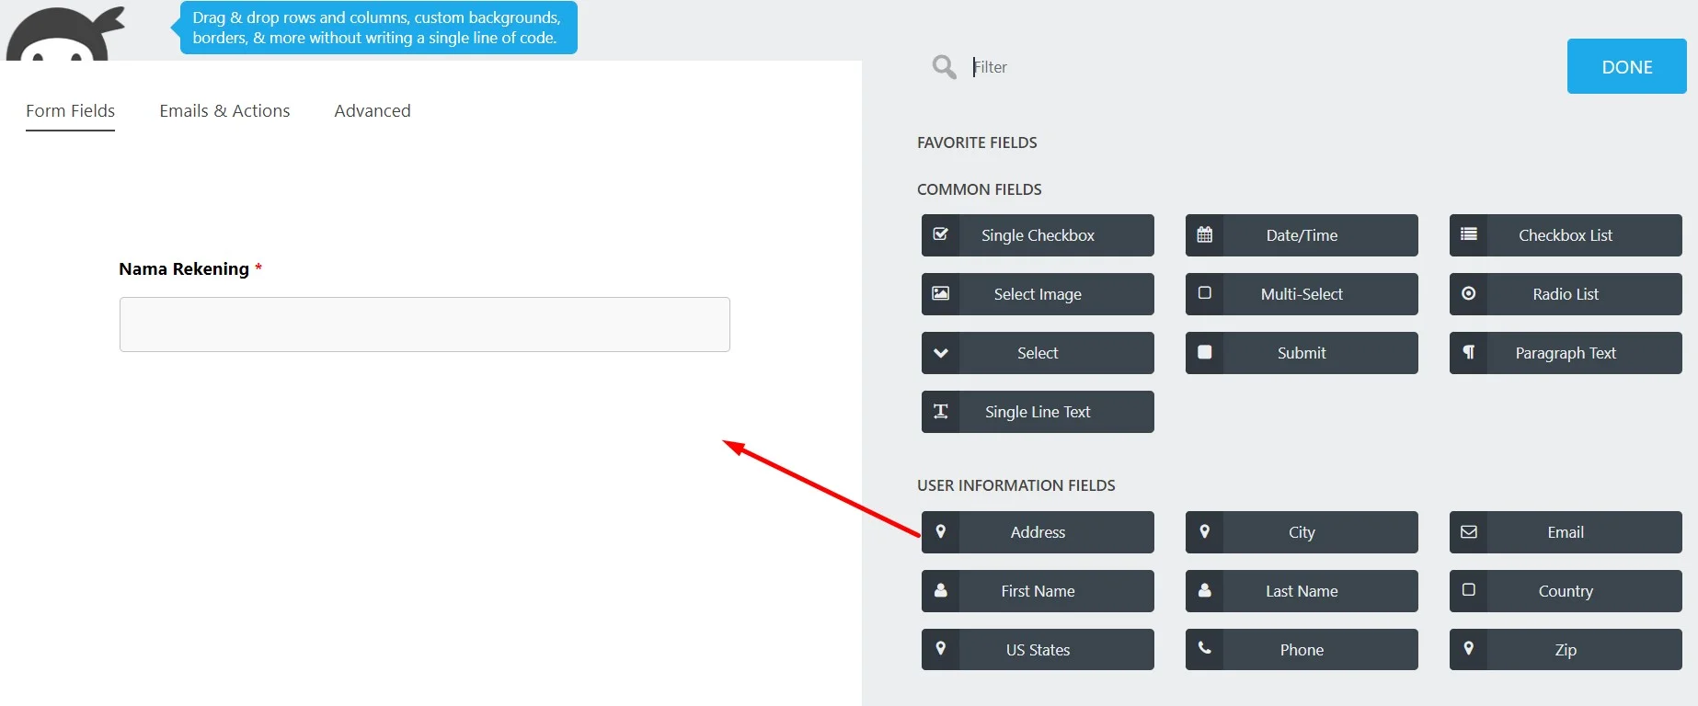This screenshot has height=706, width=1698.
Task: Add a Radio List field
Action: (1566, 294)
